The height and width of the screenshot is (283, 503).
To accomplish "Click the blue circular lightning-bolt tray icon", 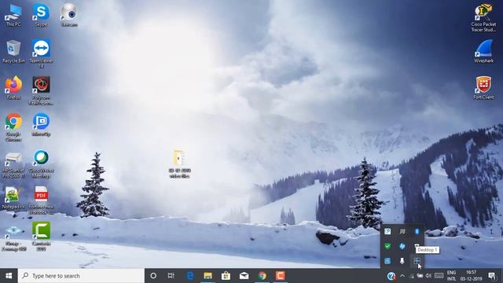I will pyautogui.click(x=402, y=246).
